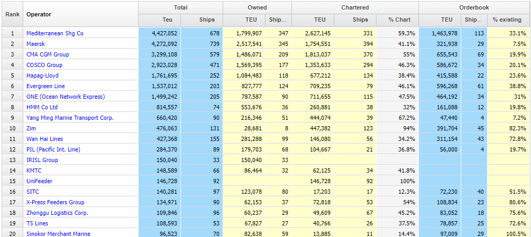
Task: Open IRISL Group operator link
Action: [42, 159]
